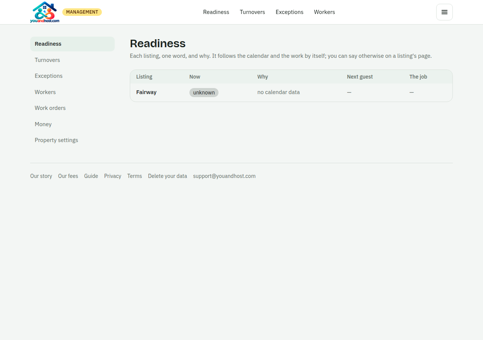
Task: Go to Work orders in the sidebar
Action: (72, 108)
